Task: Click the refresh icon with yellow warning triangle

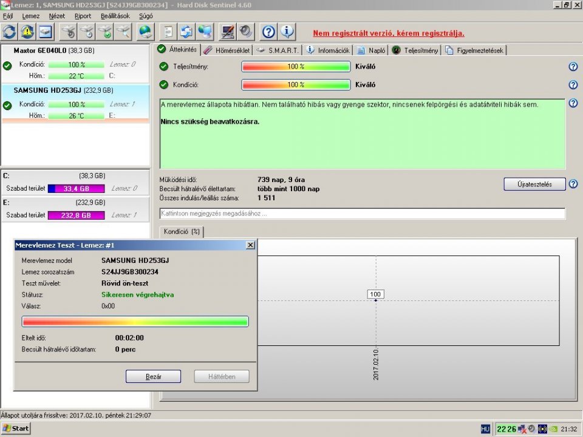Action: (27, 32)
